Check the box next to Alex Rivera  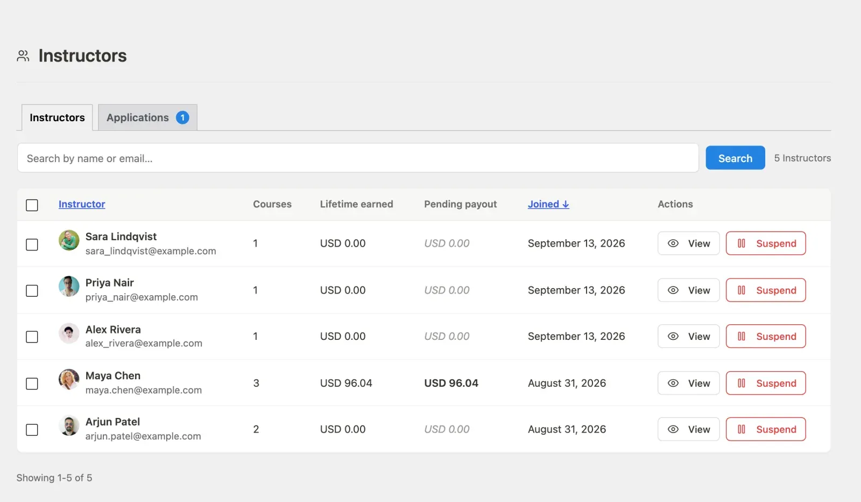point(32,337)
